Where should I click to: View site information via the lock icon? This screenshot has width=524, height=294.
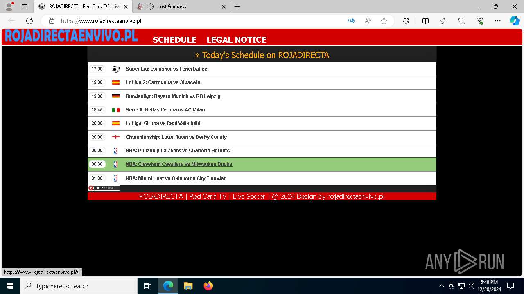point(52,21)
